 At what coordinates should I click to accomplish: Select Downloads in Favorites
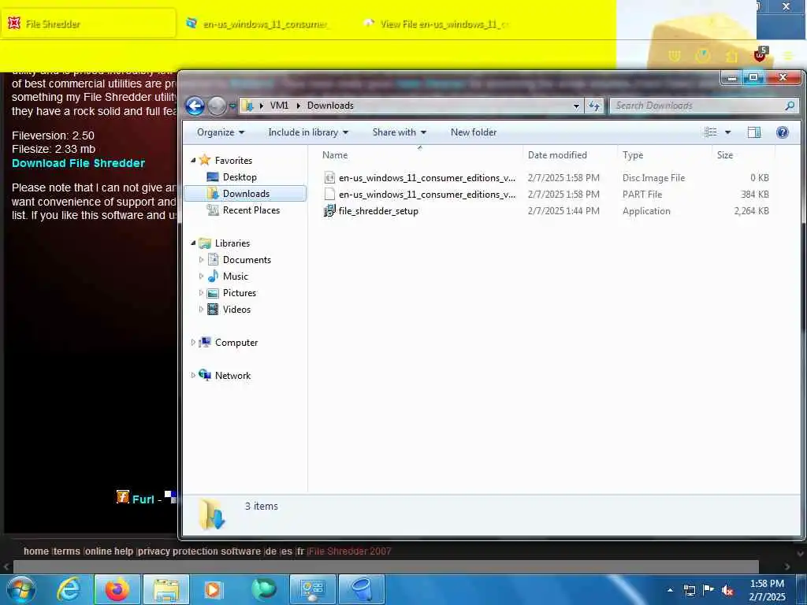[x=246, y=194]
